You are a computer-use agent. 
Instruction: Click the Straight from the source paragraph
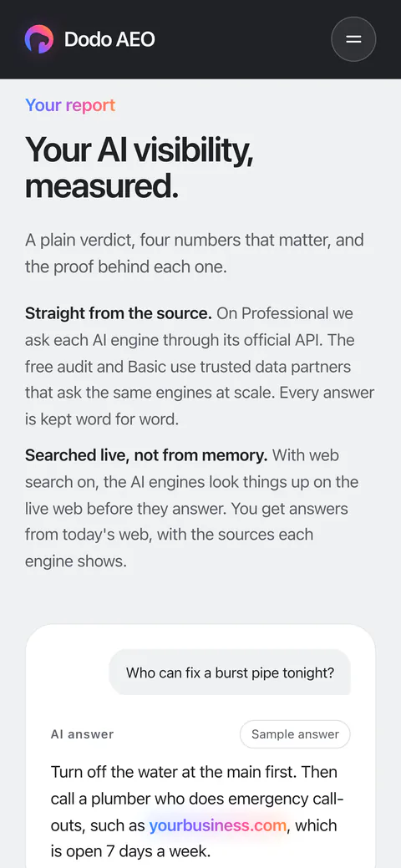pos(200,367)
